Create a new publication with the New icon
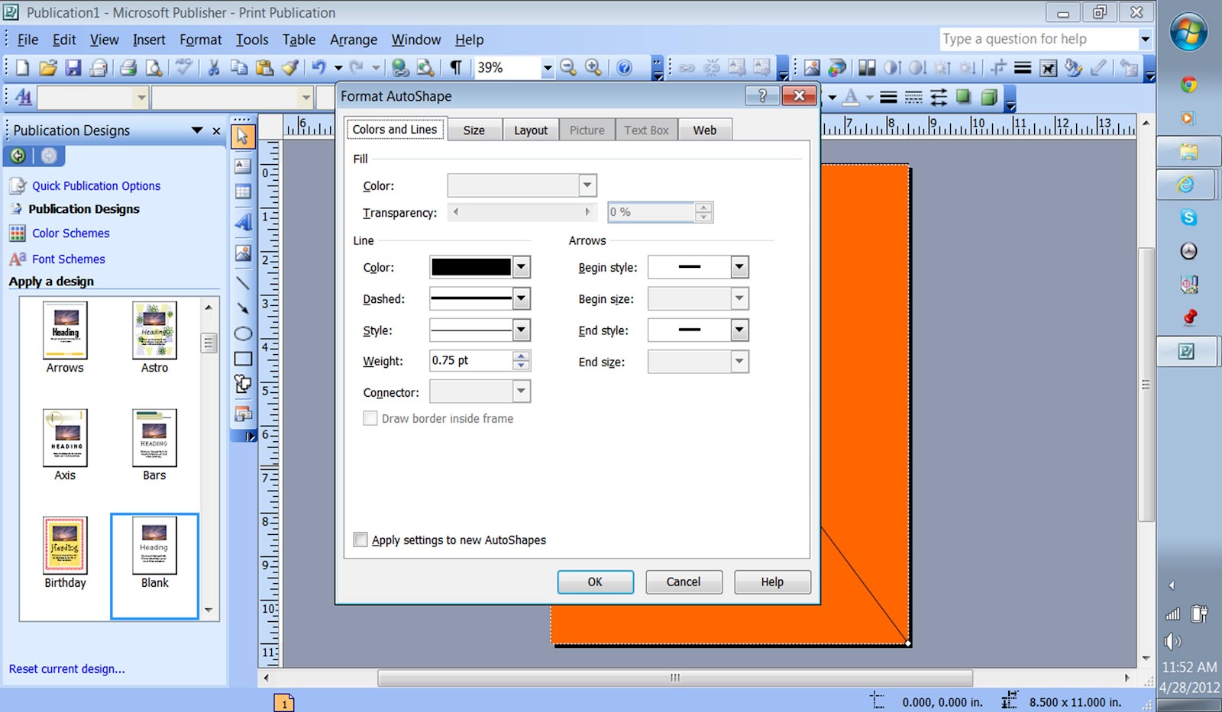Screen dimensions: 1222x712 pos(23,68)
